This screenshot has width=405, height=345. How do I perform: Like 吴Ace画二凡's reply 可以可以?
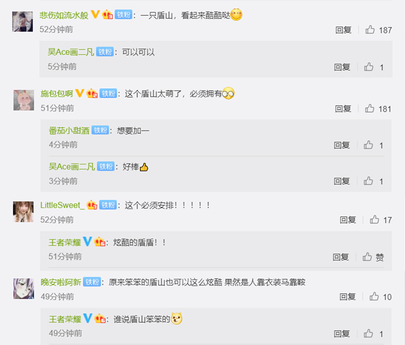click(x=369, y=67)
